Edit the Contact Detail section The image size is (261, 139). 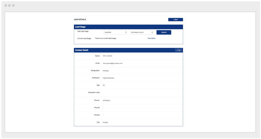point(179,50)
